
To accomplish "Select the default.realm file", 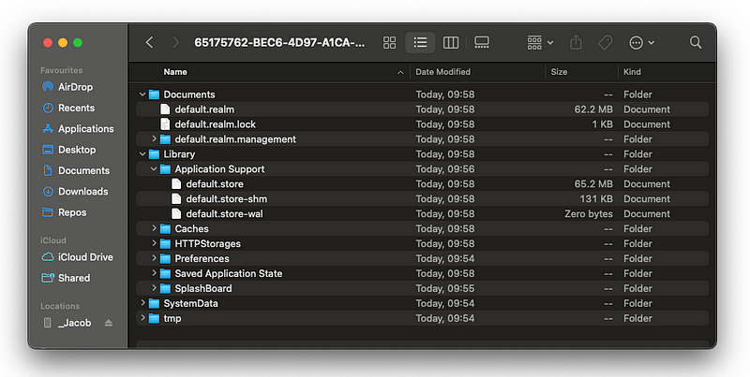I will tap(203, 109).
